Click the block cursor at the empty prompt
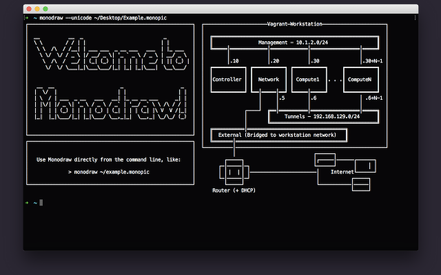Image resolution: width=441 pixels, height=275 pixels. pyautogui.click(x=41, y=203)
